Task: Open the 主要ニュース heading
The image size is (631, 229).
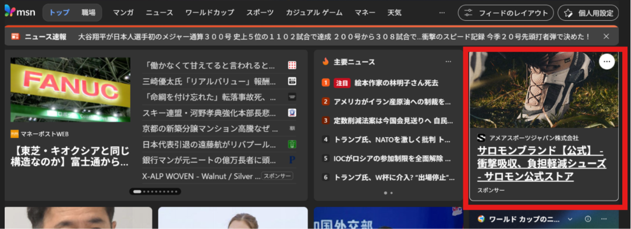Action: (x=355, y=62)
